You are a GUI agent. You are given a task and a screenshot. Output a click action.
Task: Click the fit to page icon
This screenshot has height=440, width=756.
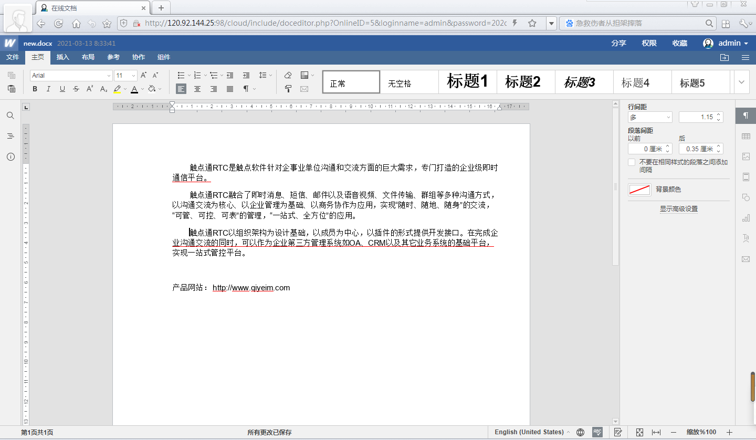click(639, 432)
